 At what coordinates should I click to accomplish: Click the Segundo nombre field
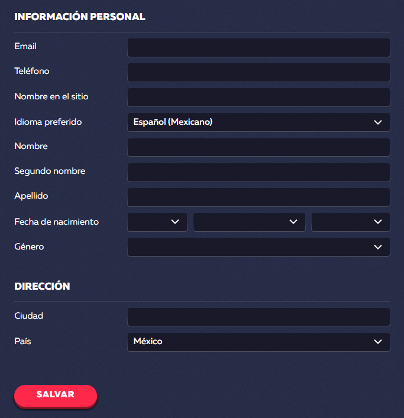pyautogui.click(x=258, y=173)
